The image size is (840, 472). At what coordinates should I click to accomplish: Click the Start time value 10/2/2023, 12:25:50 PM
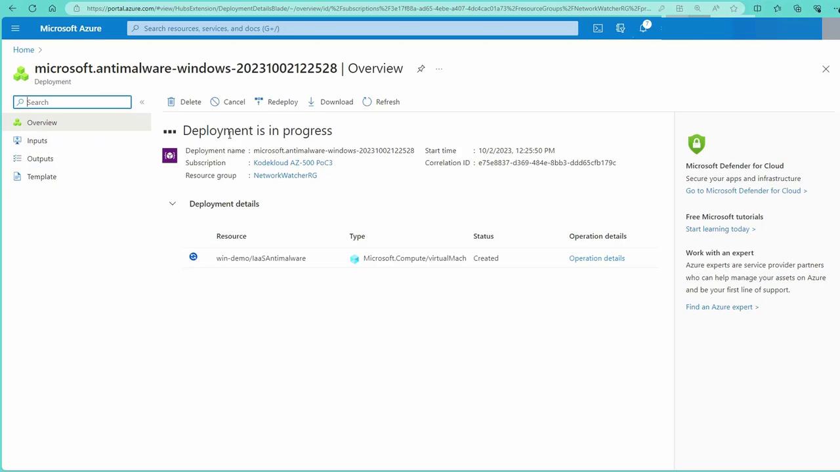pyautogui.click(x=516, y=151)
